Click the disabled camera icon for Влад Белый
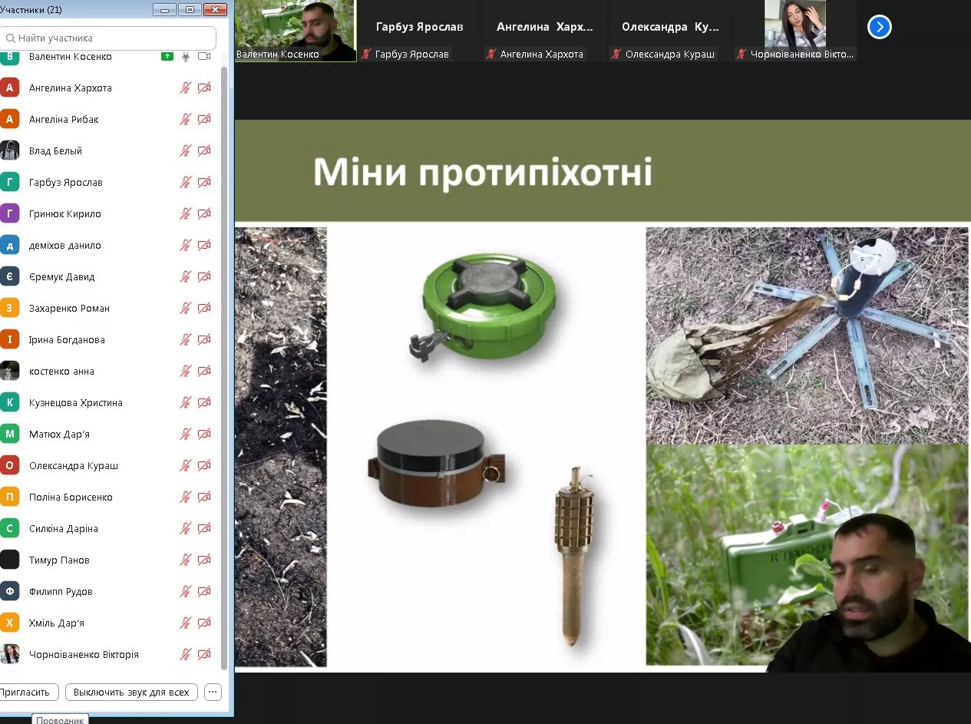This screenshot has height=724, width=971. [204, 151]
